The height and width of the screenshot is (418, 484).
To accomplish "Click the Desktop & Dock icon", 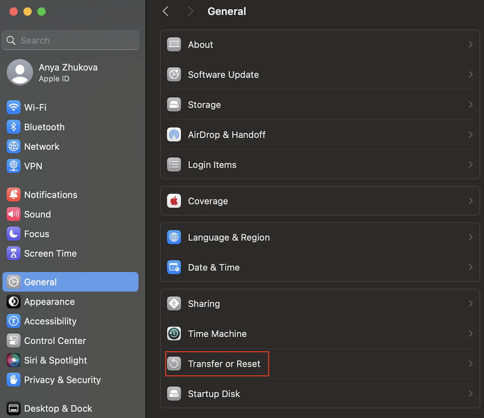I will pyautogui.click(x=14, y=408).
